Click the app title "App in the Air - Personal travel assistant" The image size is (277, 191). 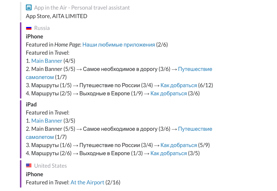(82, 8)
